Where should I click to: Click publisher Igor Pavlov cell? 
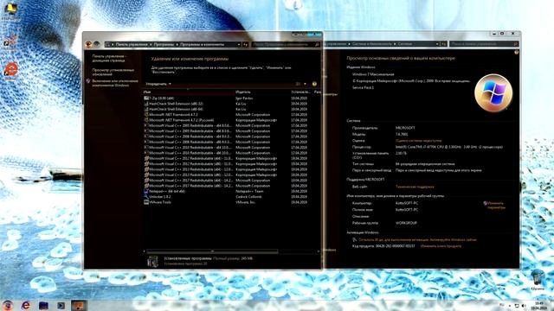(x=244, y=98)
